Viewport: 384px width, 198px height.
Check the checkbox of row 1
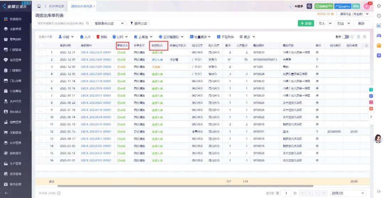[41, 52]
